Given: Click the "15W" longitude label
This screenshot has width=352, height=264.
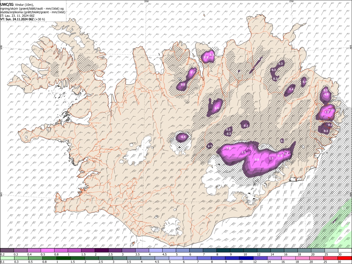Looking at the screenshot, I should [291, 1].
